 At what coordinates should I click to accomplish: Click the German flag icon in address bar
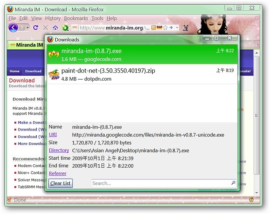click(159, 27)
